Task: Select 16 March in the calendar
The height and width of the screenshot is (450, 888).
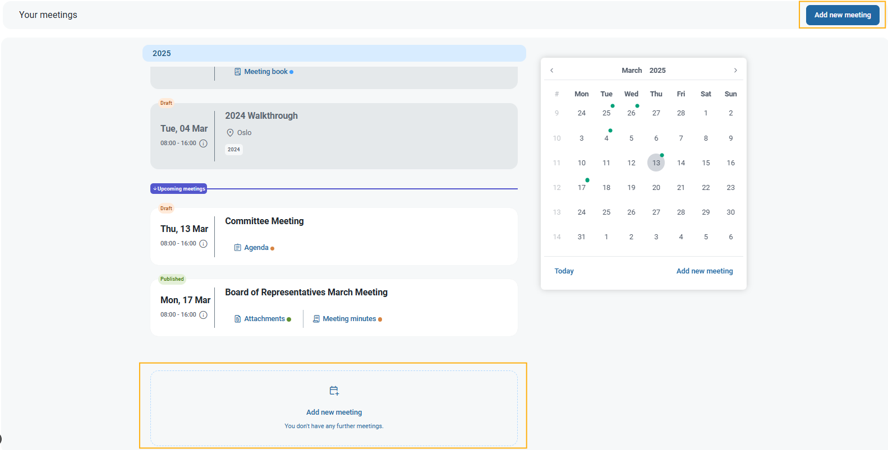Action: tap(731, 163)
